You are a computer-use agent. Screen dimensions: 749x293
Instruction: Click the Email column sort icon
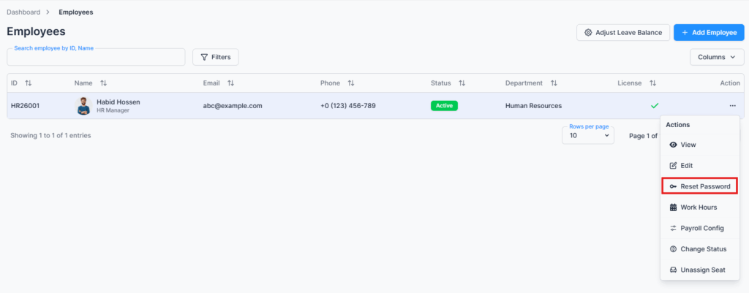tap(230, 83)
